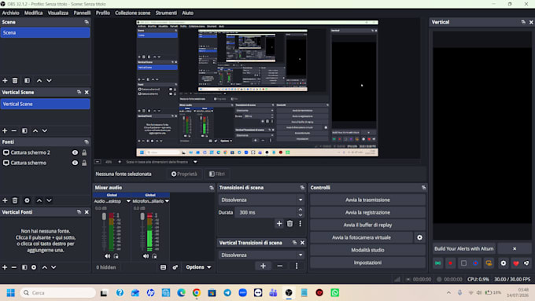Image resolution: width=535 pixels, height=301 pixels.
Task: Open the Archivio menu
Action: coord(10,13)
